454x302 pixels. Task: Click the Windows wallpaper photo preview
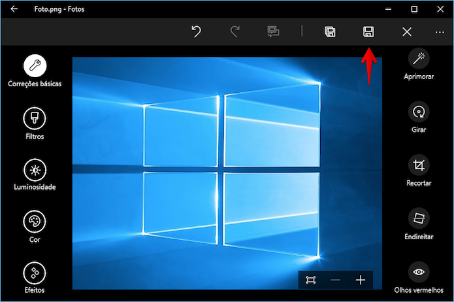(227, 173)
